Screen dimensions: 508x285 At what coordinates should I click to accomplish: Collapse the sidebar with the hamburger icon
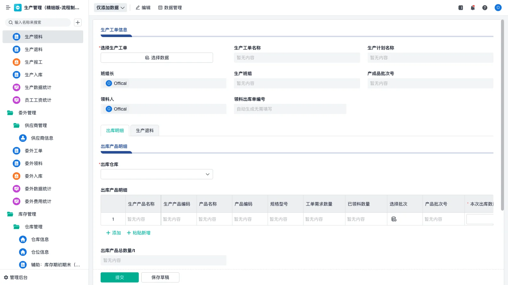click(8, 8)
